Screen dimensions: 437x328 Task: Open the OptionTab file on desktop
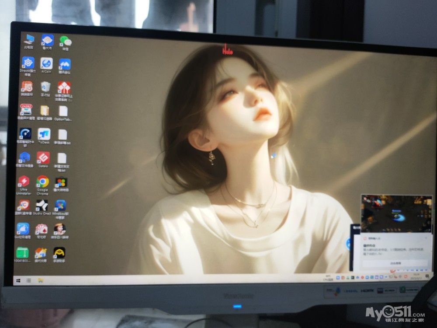[63, 111]
